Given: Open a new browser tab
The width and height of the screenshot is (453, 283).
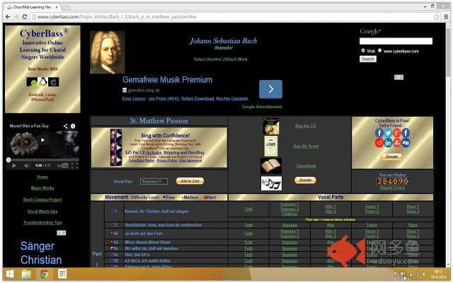Looking at the screenshot, I should (66, 7).
